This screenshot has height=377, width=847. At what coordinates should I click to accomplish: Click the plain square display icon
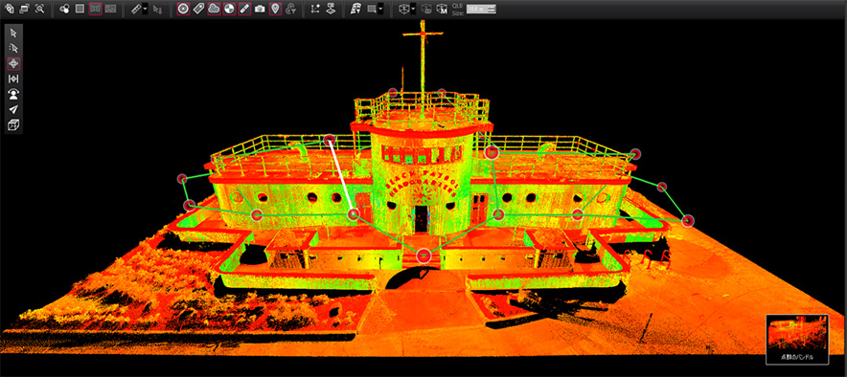[x=80, y=9]
